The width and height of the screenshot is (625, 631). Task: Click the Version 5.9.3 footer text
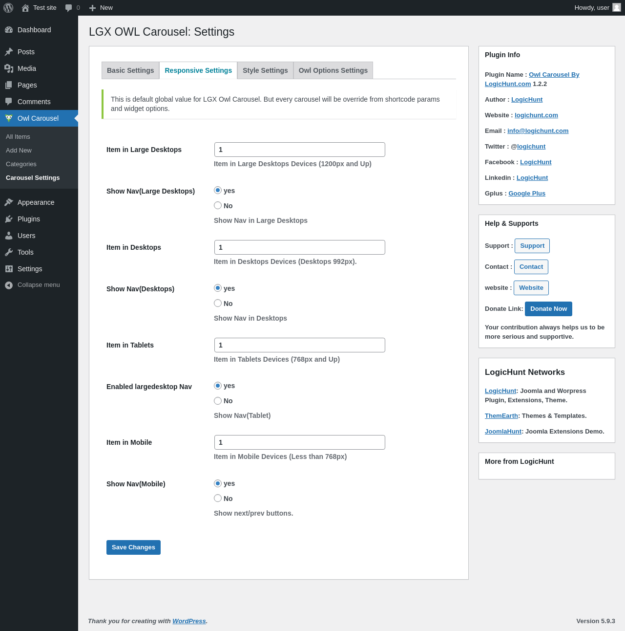click(596, 621)
